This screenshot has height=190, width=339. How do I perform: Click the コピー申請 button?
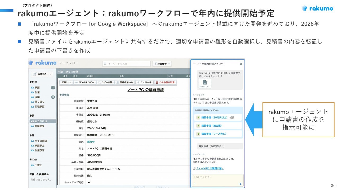(105, 82)
